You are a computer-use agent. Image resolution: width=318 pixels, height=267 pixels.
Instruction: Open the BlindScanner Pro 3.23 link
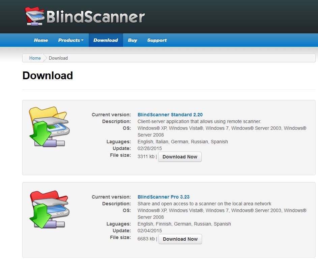[163, 197]
